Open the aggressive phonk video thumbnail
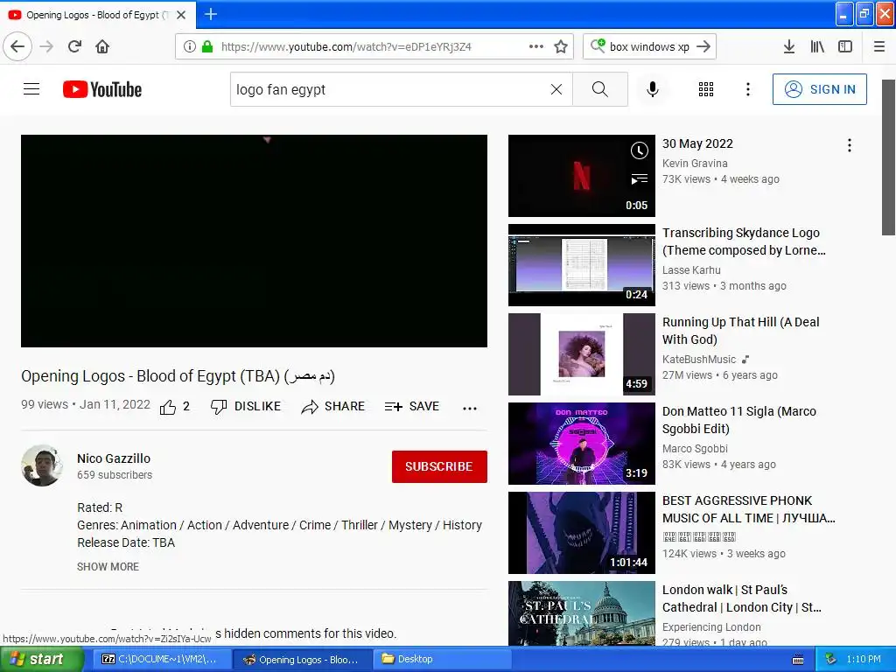Screen dimensions: 896x672 tap(582, 532)
